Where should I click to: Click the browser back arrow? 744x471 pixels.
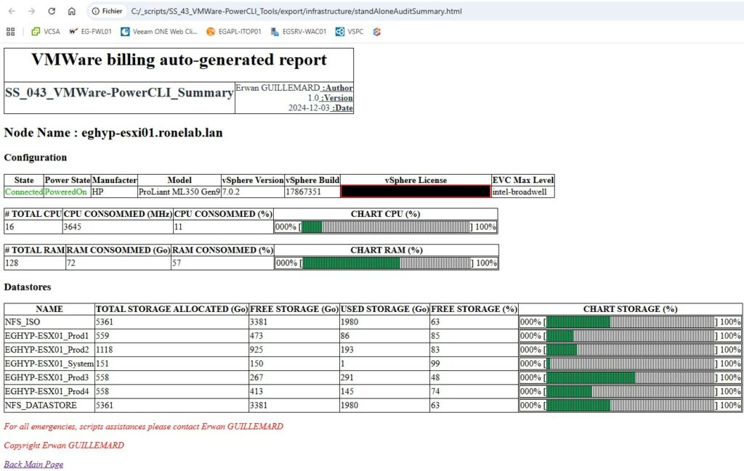tap(12, 12)
